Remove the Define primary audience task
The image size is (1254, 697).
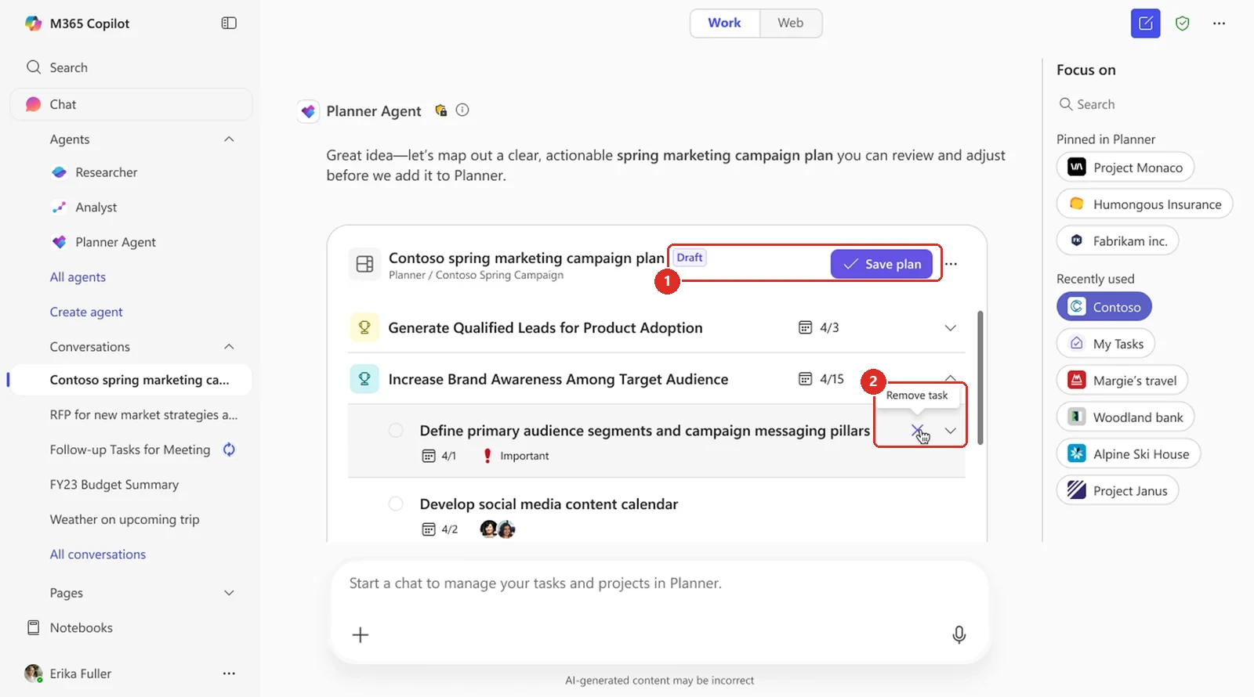coord(917,431)
